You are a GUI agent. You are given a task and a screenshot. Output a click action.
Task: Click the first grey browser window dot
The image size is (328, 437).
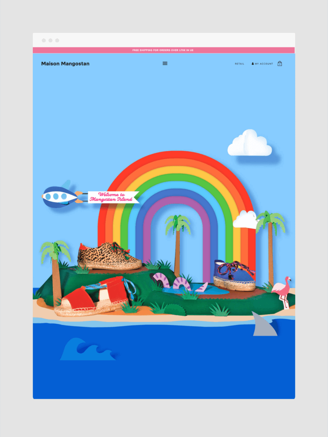44,41
